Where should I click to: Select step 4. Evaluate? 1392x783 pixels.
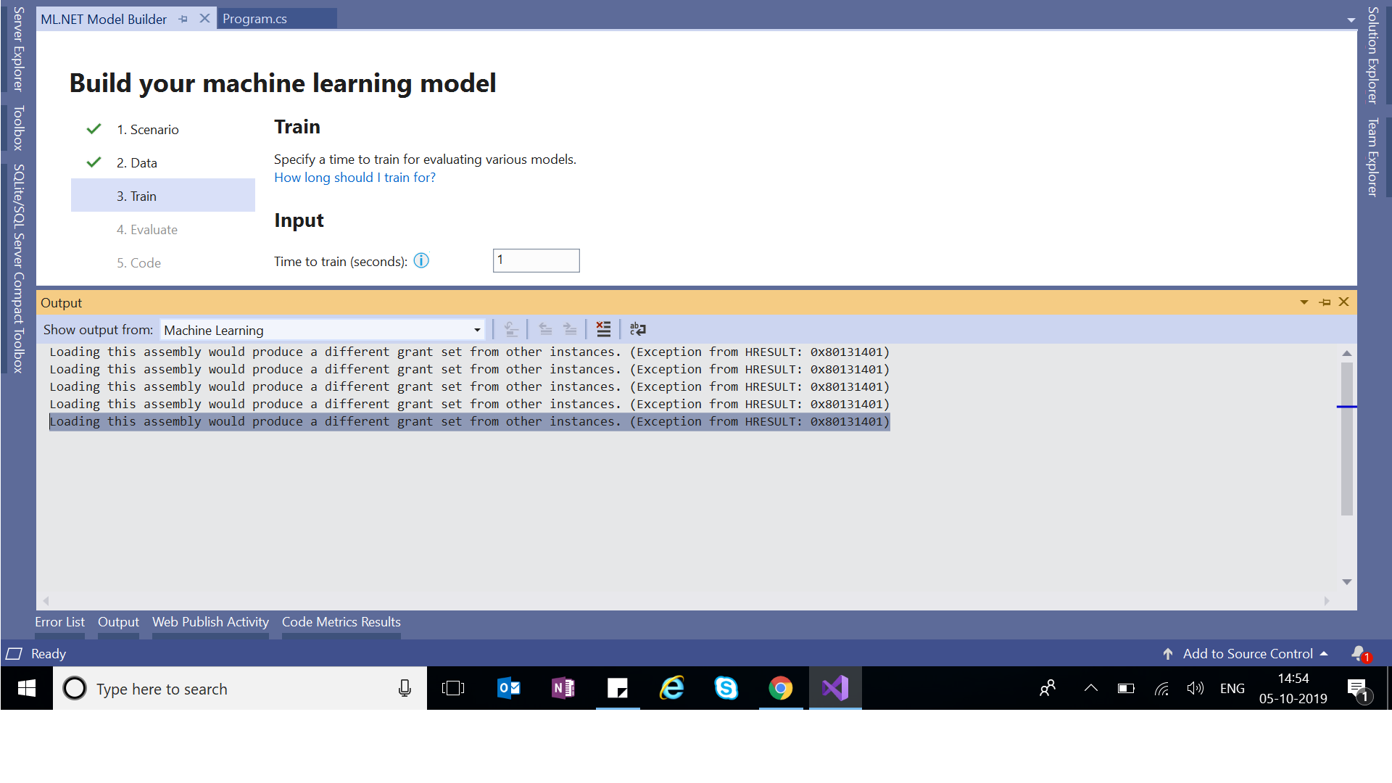[x=147, y=229]
